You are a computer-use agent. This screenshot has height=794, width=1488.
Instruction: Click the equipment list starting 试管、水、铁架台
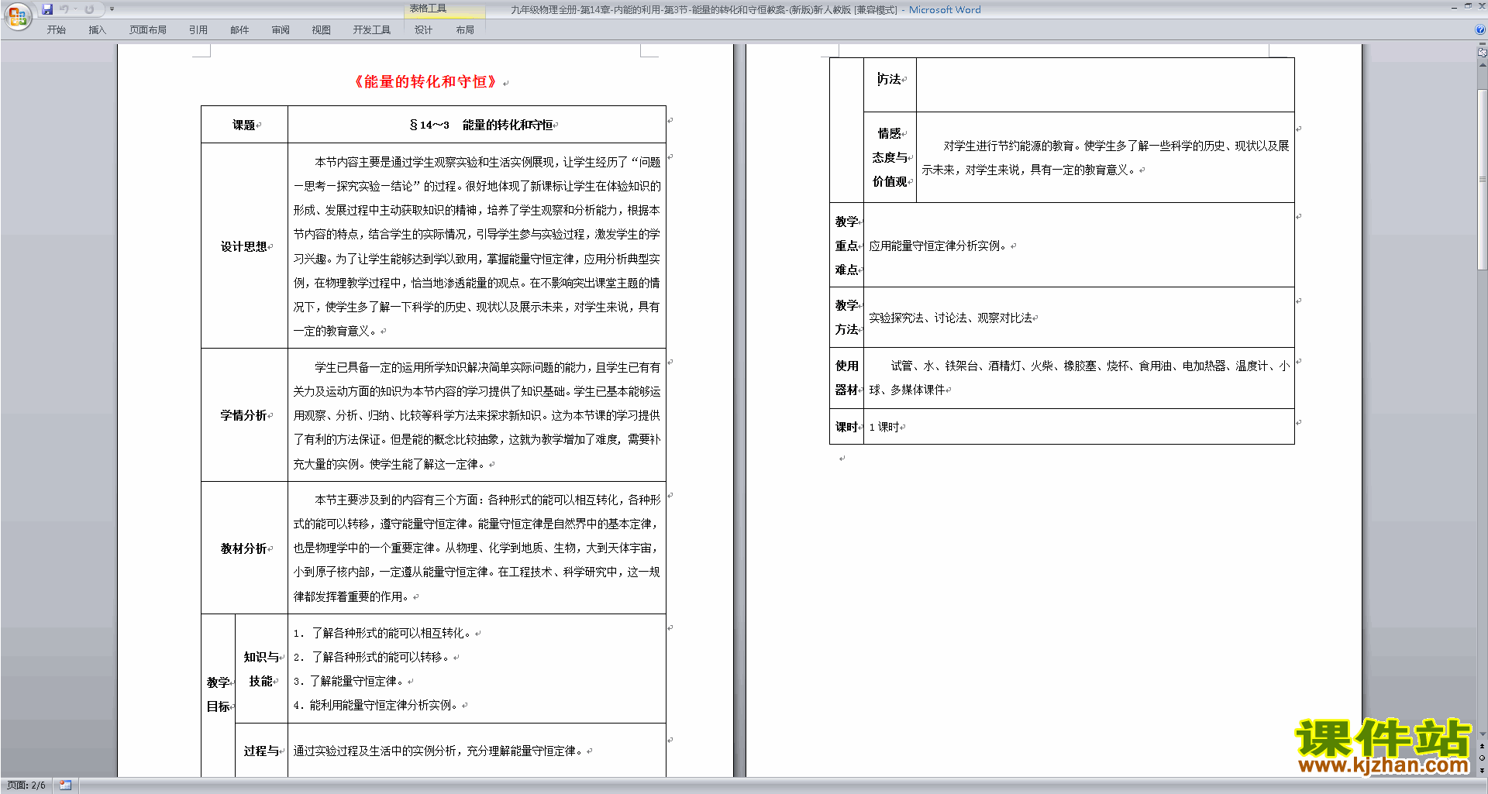(x=1080, y=378)
